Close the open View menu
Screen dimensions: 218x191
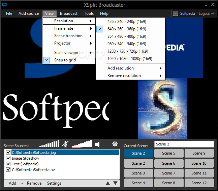point(49,13)
